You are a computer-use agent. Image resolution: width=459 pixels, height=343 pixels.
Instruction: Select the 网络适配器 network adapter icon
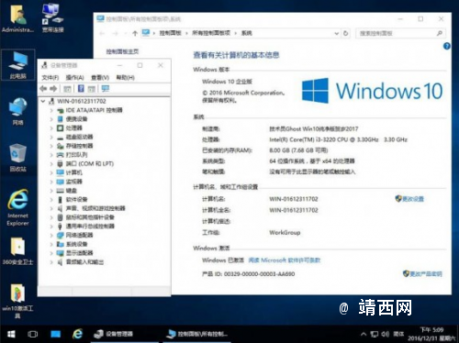61,235
